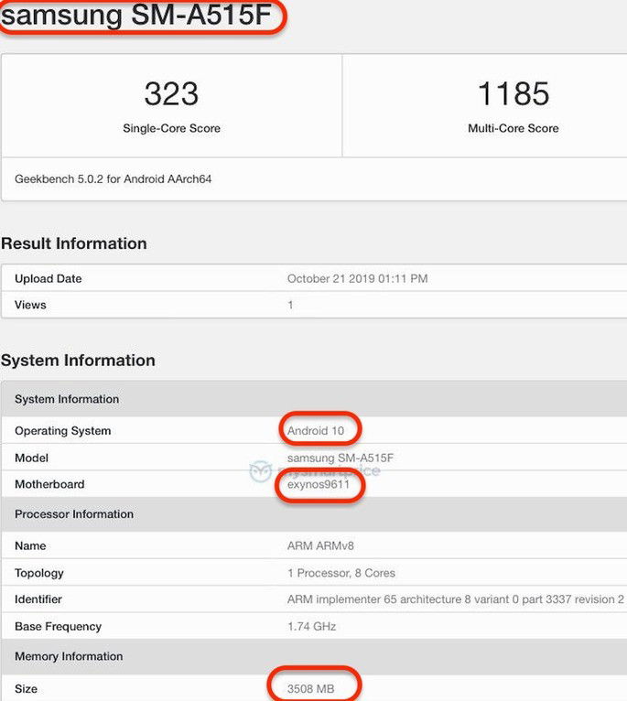
Task: Select the 1185 multi-core score value
Action: pyautogui.click(x=513, y=94)
